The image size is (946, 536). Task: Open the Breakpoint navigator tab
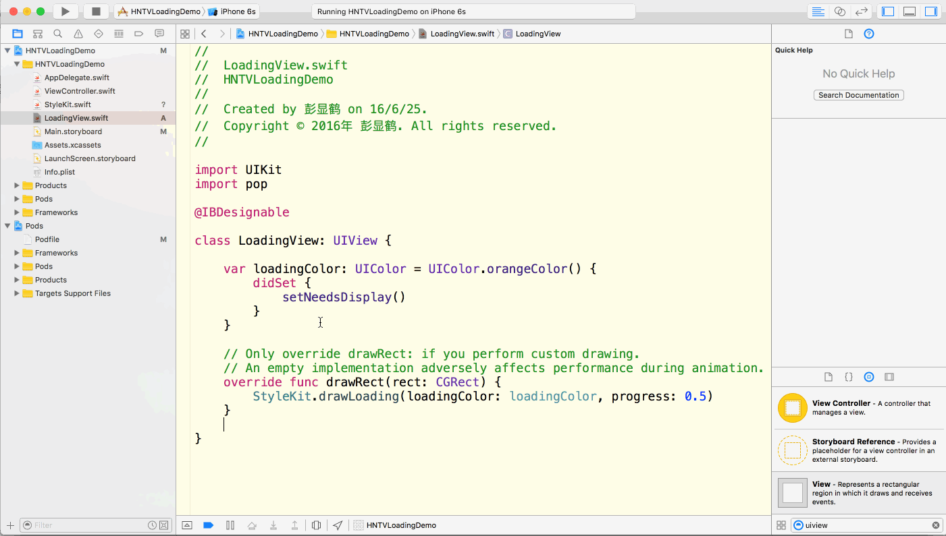[x=139, y=34]
